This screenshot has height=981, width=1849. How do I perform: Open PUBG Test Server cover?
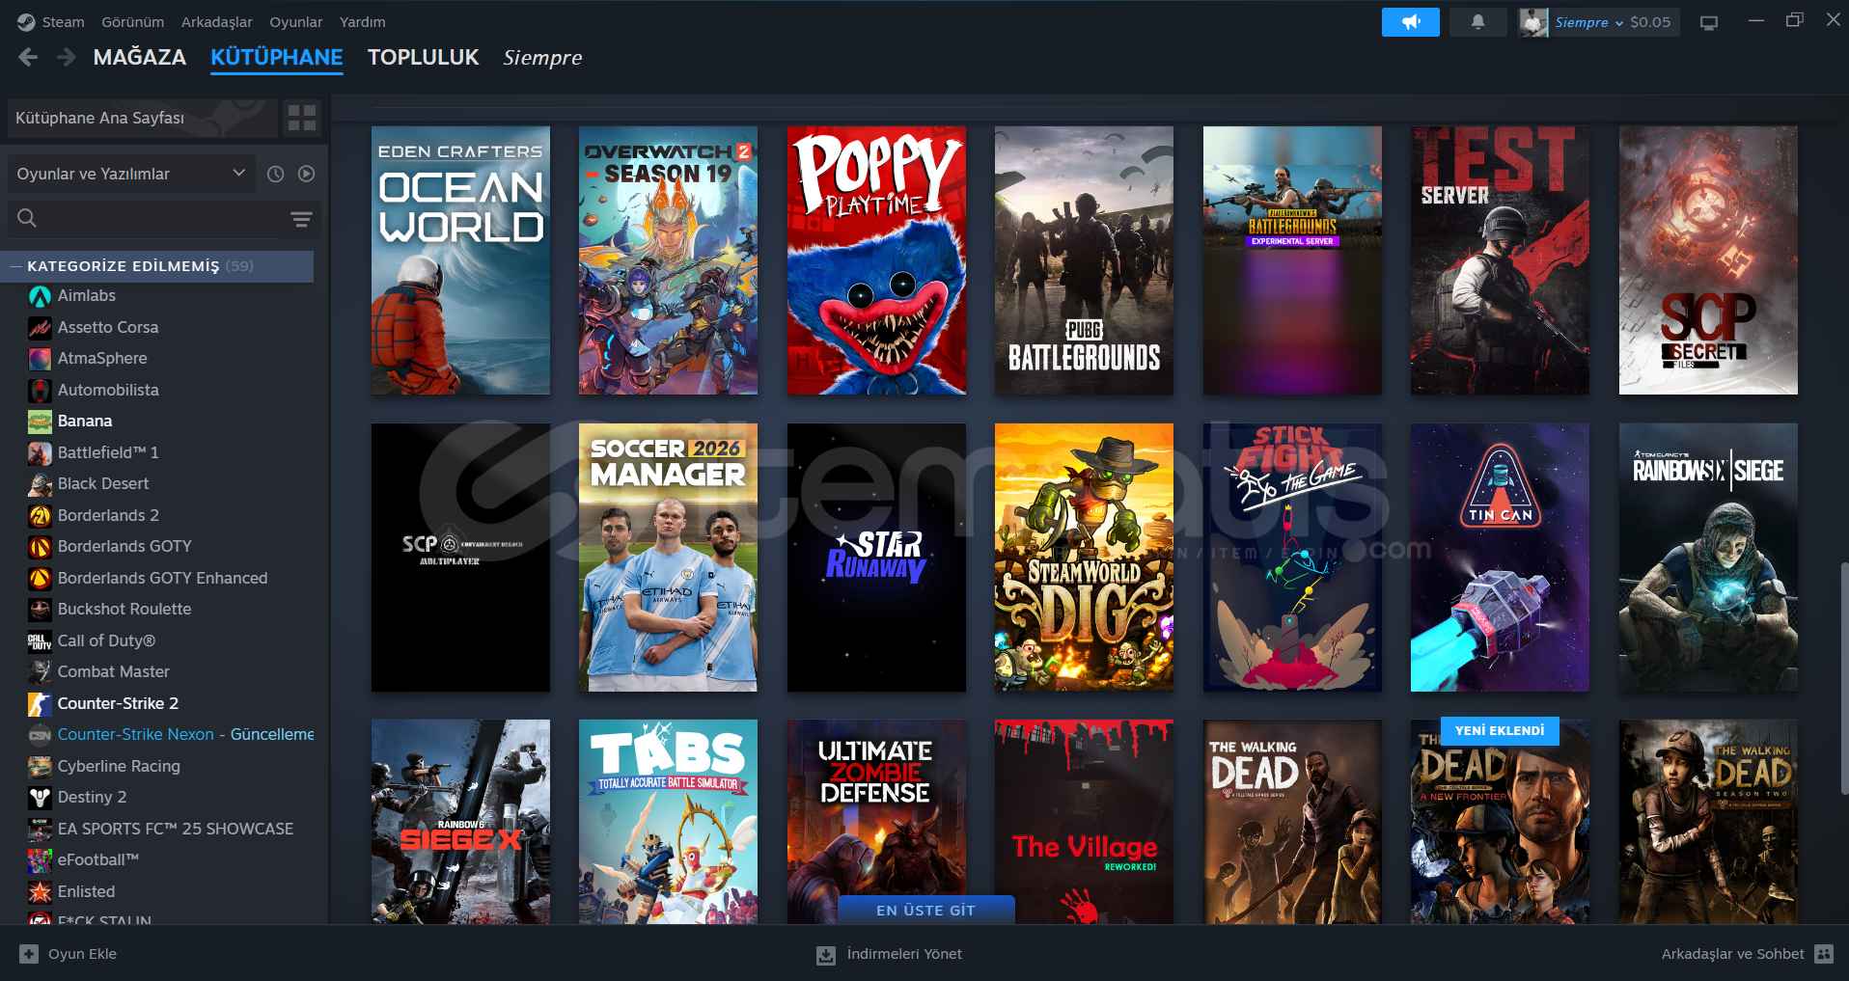1500,260
